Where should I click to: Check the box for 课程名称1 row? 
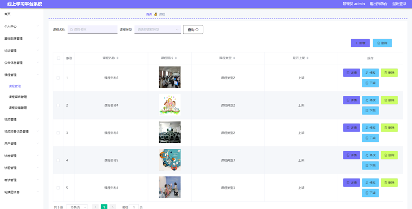point(58,188)
